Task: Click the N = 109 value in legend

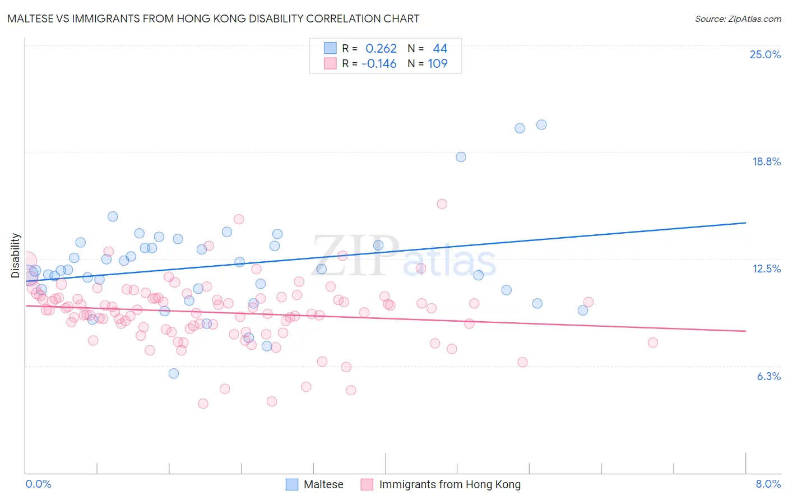Action: [428, 63]
